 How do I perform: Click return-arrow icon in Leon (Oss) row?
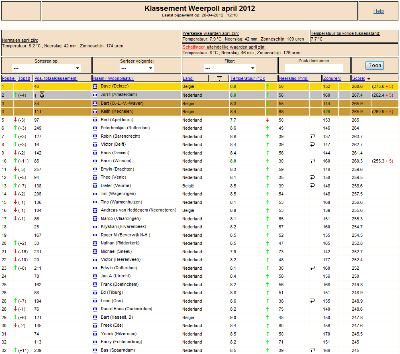[312, 301]
